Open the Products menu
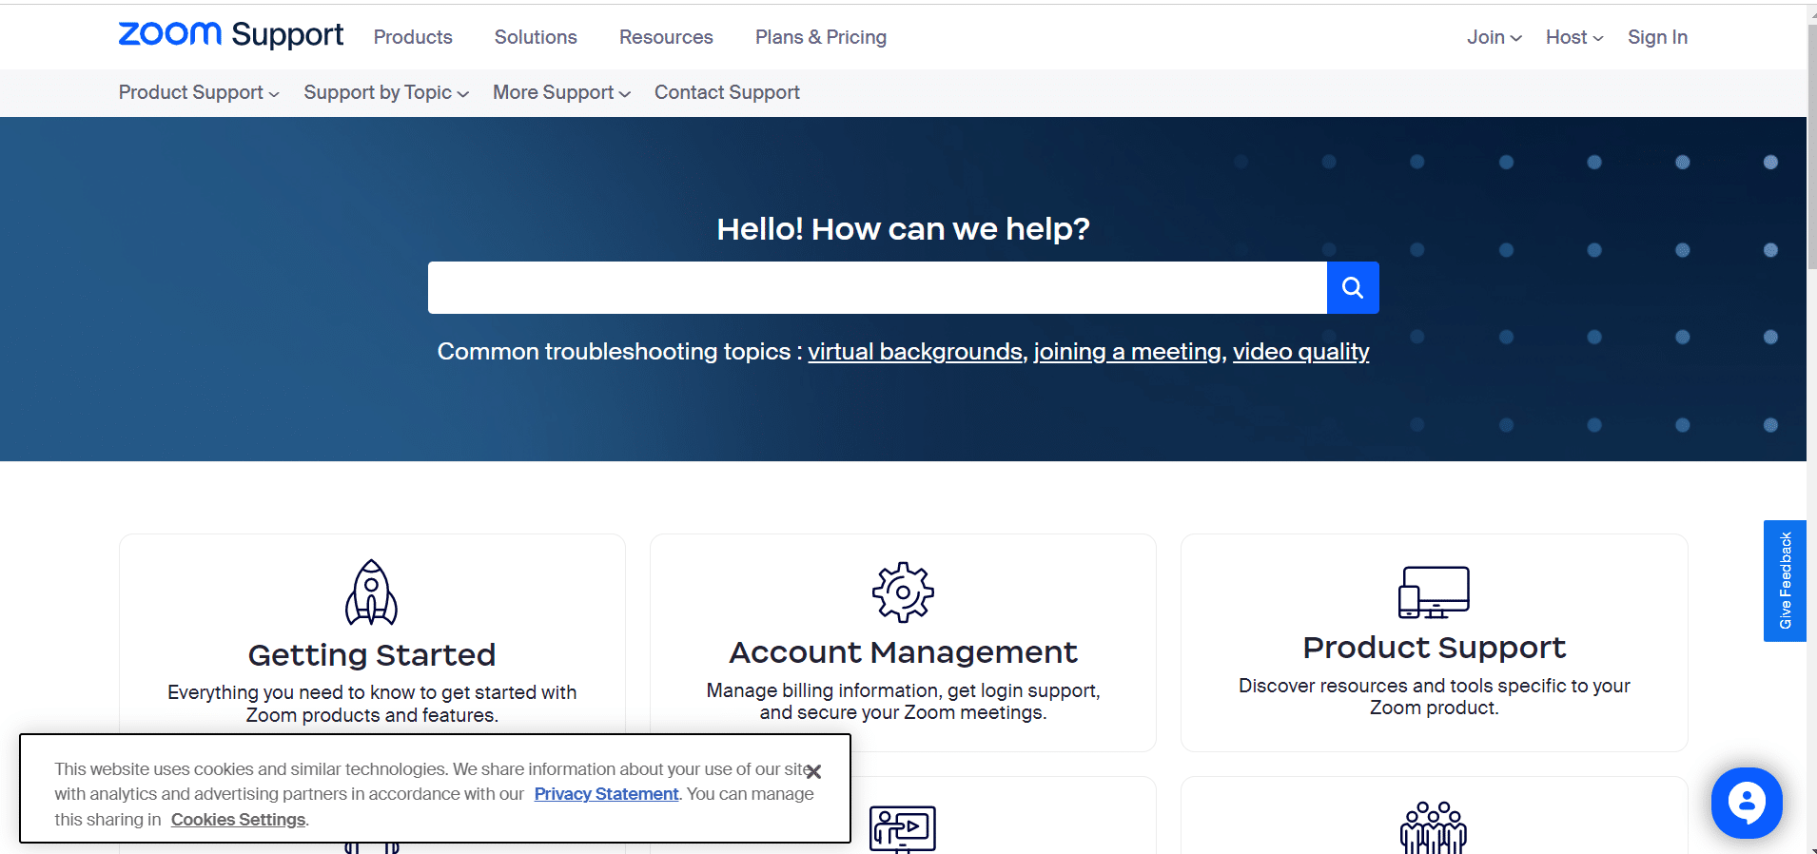This screenshot has height=854, width=1817. tap(413, 37)
